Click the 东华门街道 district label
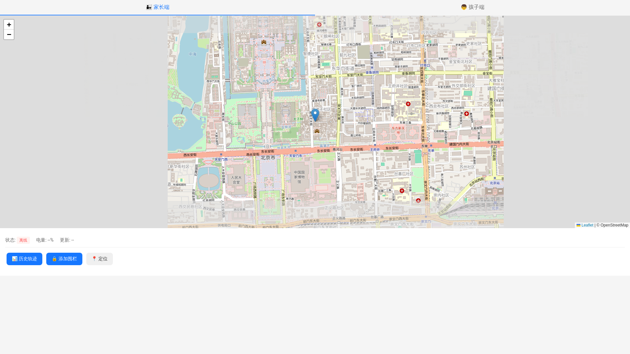 (343, 69)
